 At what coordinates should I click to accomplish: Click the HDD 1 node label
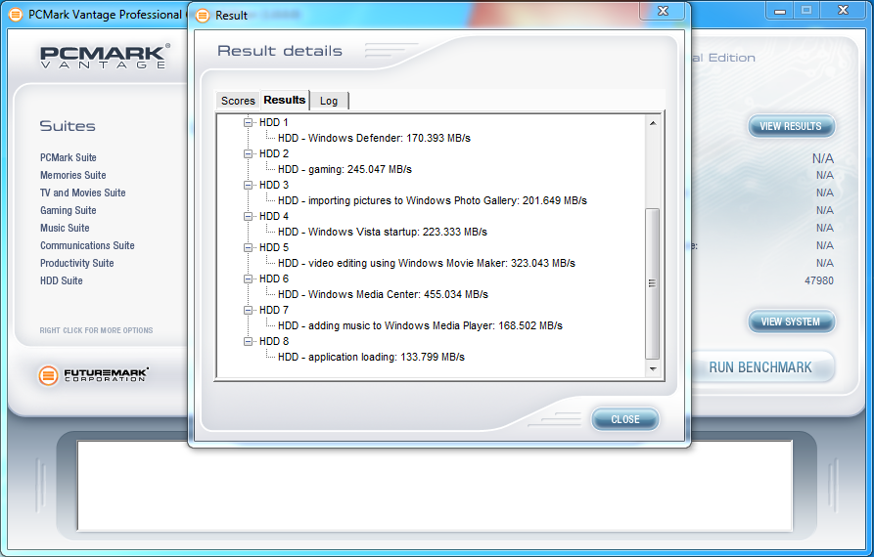274,122
